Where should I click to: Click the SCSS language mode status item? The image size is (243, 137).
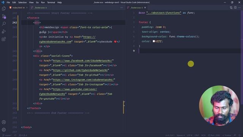point(204,135)
